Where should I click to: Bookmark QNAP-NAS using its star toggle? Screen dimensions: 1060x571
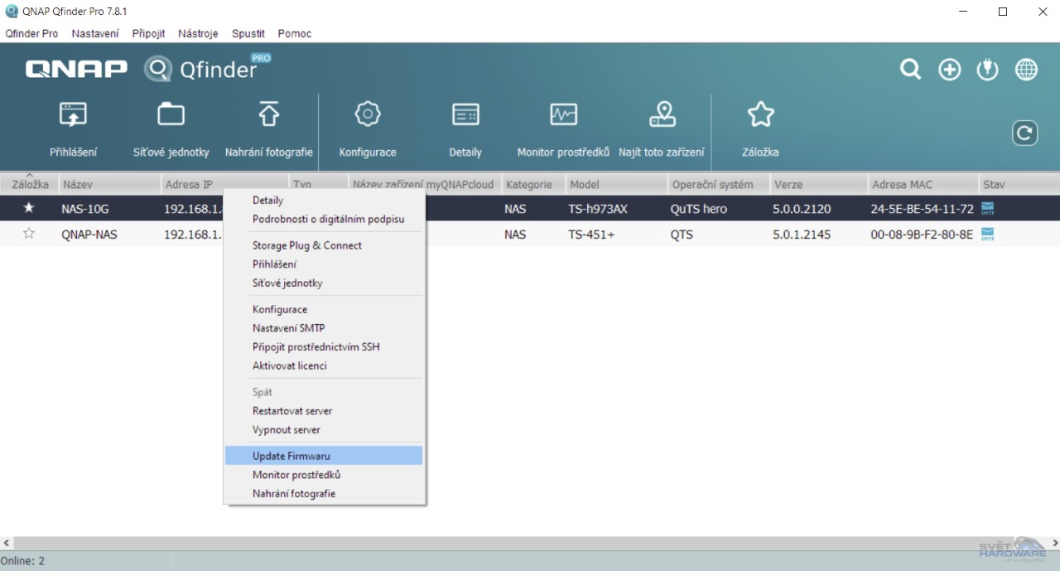(x=28, y=235)
